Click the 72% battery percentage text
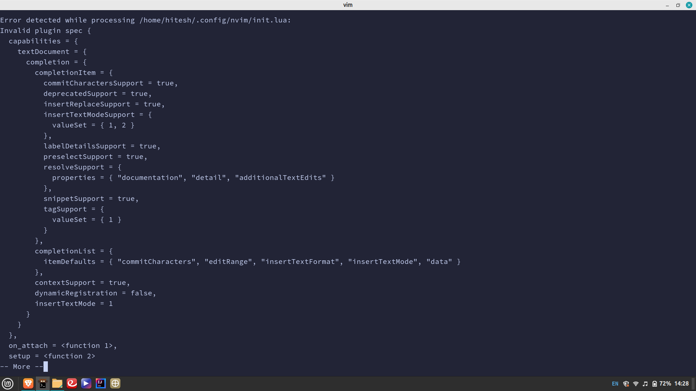Image resolution: width=696 pixels, height=391 pixels. click(666, 383)
